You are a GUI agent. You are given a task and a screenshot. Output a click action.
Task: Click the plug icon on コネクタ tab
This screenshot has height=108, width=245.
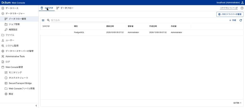(x=42, y=8)
